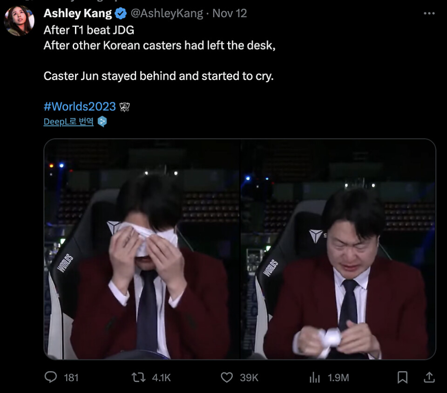
Task: Click the Nov 12 timestamp
Action: tap(230, 14)
